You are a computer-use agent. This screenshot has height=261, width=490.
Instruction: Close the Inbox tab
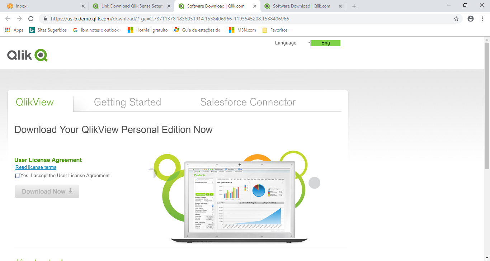pyautogui.click(x=83, y=6)
